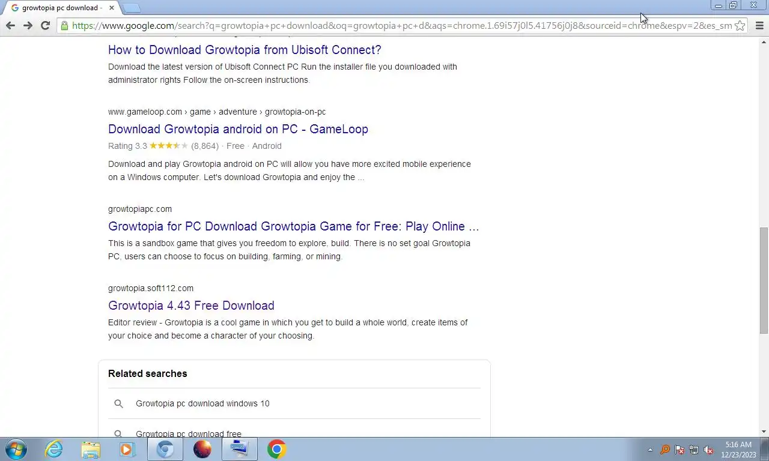769x461 pixels.
Task: Click the network tray icon
Action: point(694,450)
